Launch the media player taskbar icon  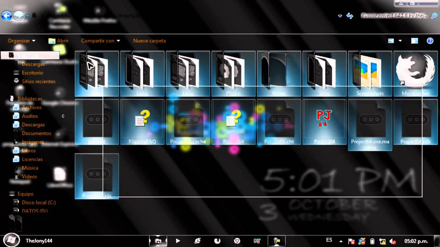coord(178,241)
